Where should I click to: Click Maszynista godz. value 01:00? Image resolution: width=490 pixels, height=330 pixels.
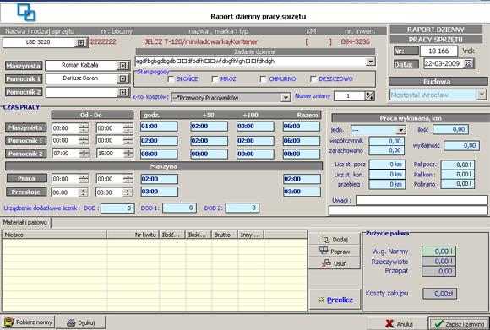[x=159, y=127]
